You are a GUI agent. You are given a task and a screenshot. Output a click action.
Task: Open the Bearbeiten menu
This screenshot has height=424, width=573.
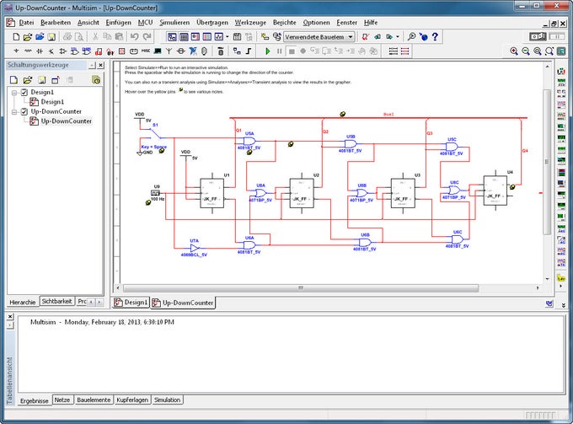pos(56,22)
